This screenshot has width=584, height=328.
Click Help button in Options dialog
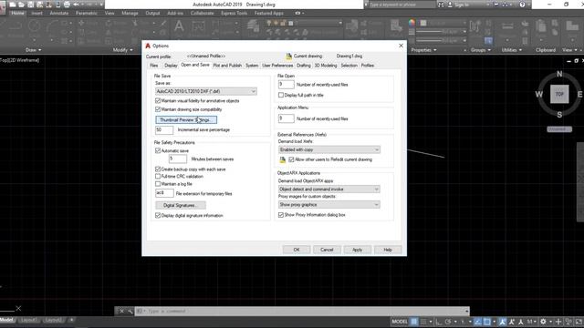point(388,250)
